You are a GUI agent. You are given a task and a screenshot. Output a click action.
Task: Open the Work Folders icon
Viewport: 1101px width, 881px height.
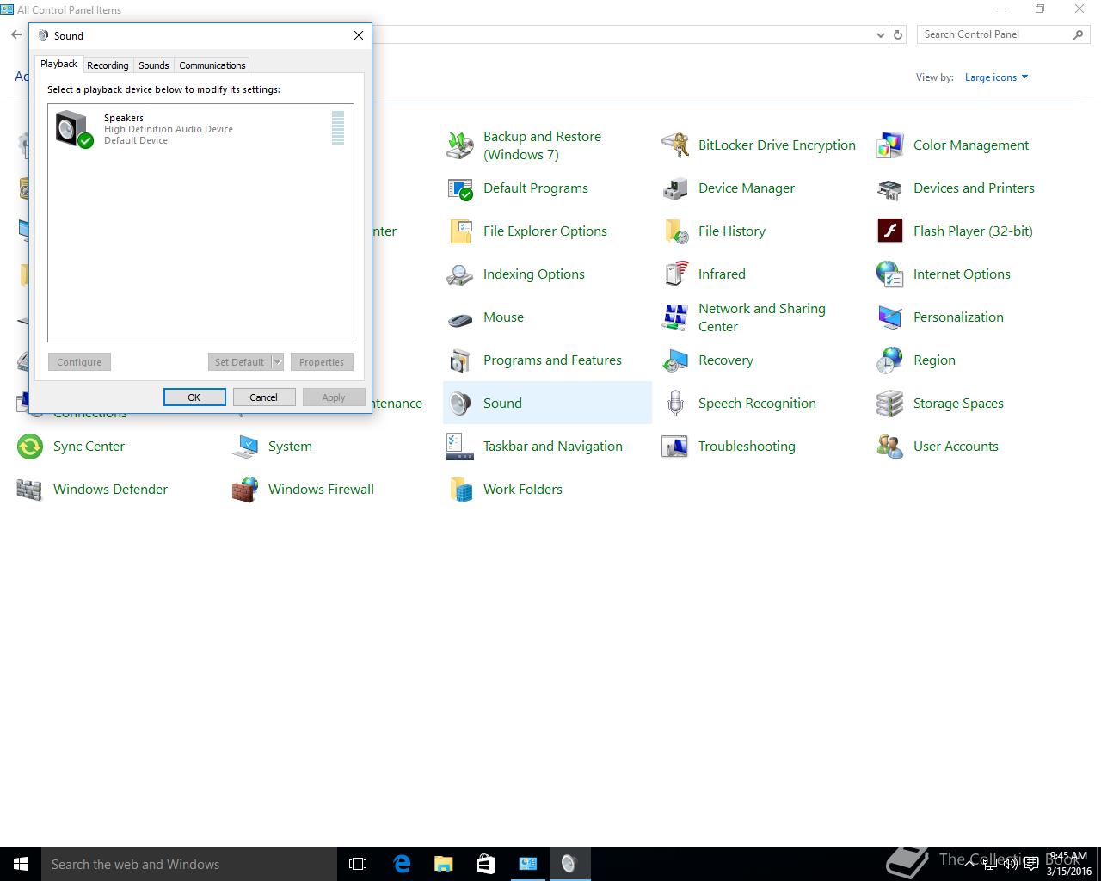click(x=460, y=490)
